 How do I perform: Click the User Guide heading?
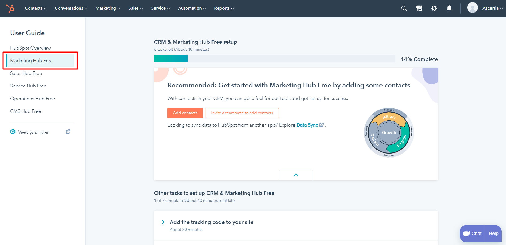point(27,33)
